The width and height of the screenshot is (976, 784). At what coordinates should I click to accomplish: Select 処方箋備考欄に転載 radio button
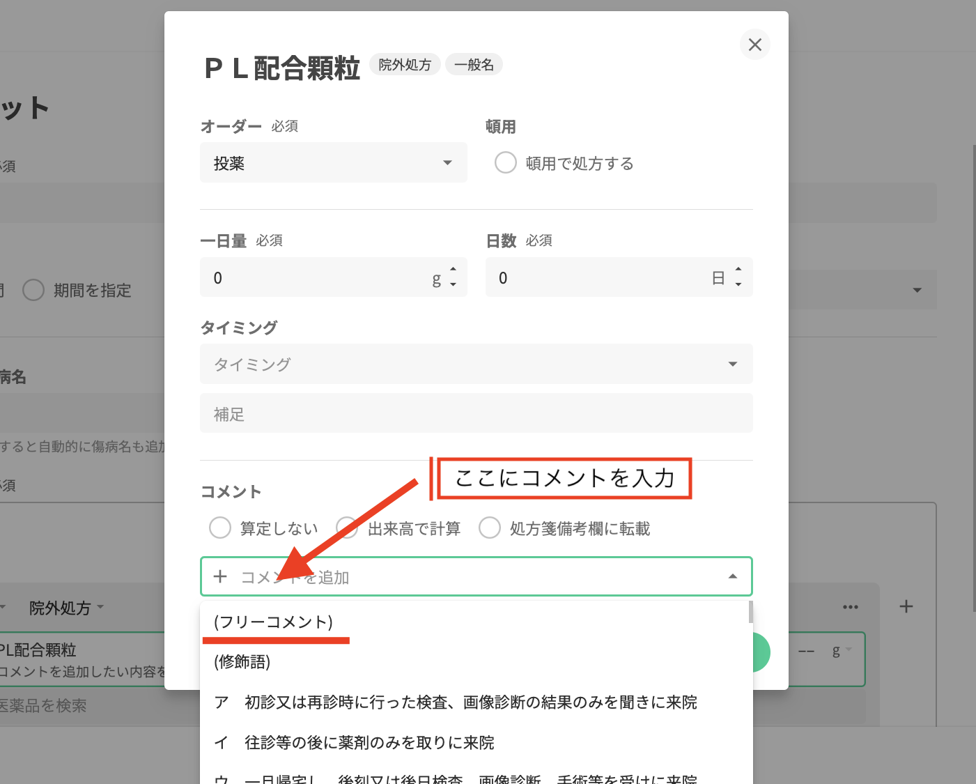490,528
